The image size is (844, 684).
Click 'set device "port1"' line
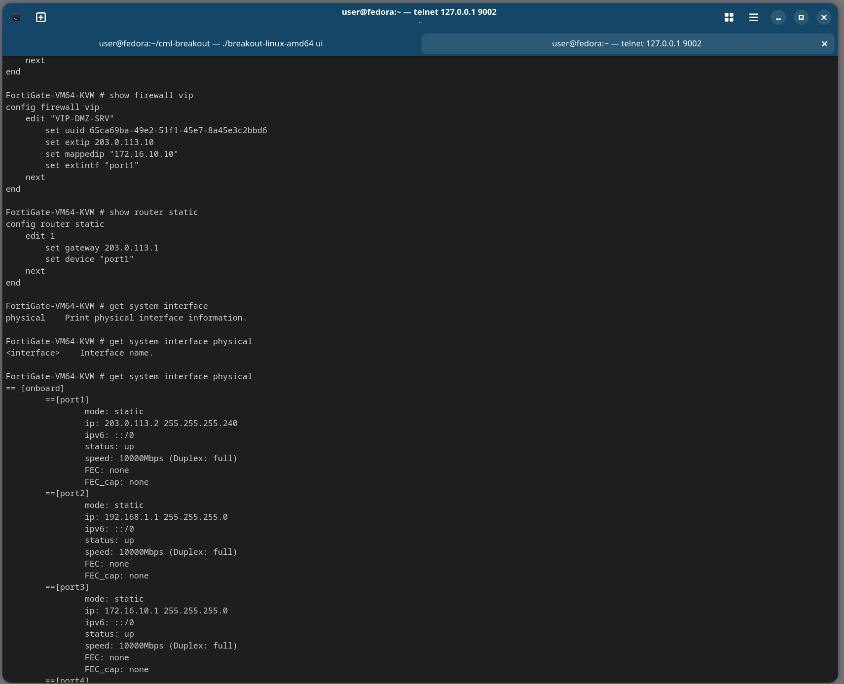point(89,259)
